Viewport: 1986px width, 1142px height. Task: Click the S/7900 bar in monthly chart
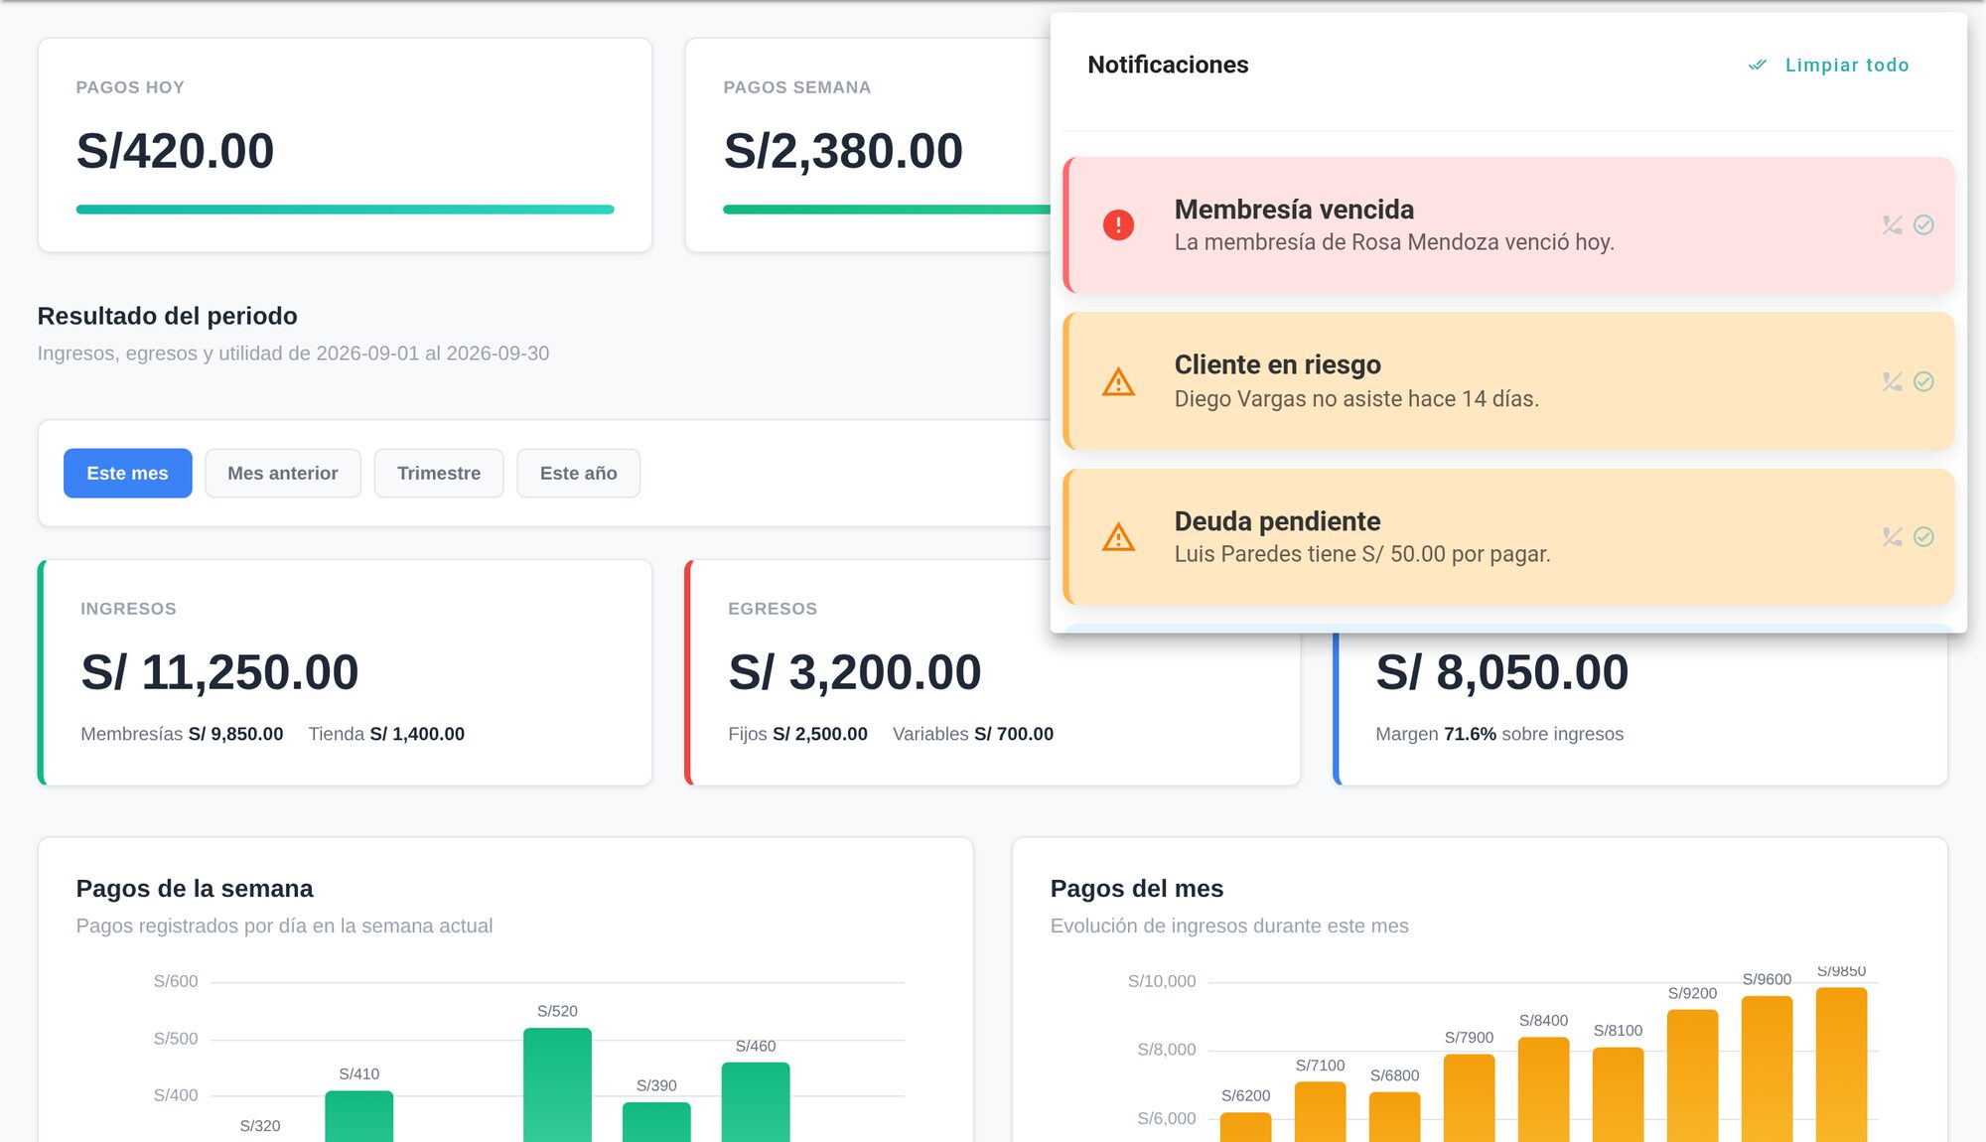coord(1469,1098)
